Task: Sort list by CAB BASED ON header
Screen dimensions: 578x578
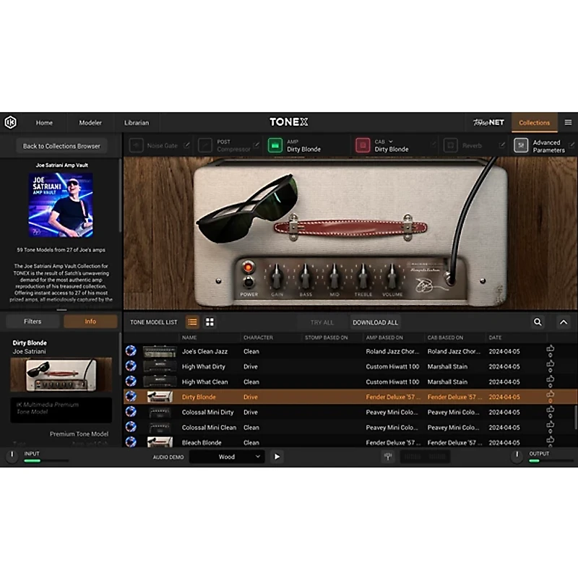Action: click(445, 337)
